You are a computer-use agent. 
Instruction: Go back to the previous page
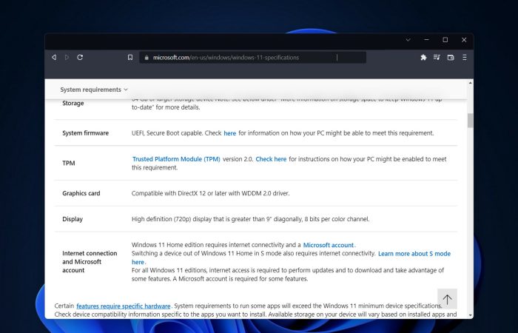(x=54, y=58)
